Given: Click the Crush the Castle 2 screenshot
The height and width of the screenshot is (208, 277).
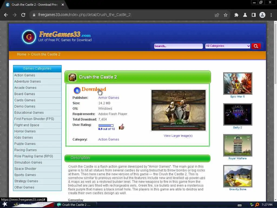Looking at the screenshot, I should (179, 110).
